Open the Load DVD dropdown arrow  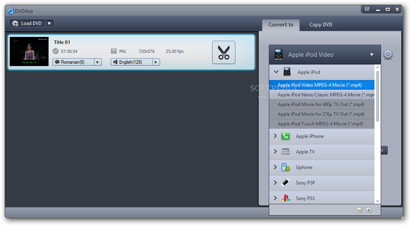pyautogui.click(x=49, y=23)
